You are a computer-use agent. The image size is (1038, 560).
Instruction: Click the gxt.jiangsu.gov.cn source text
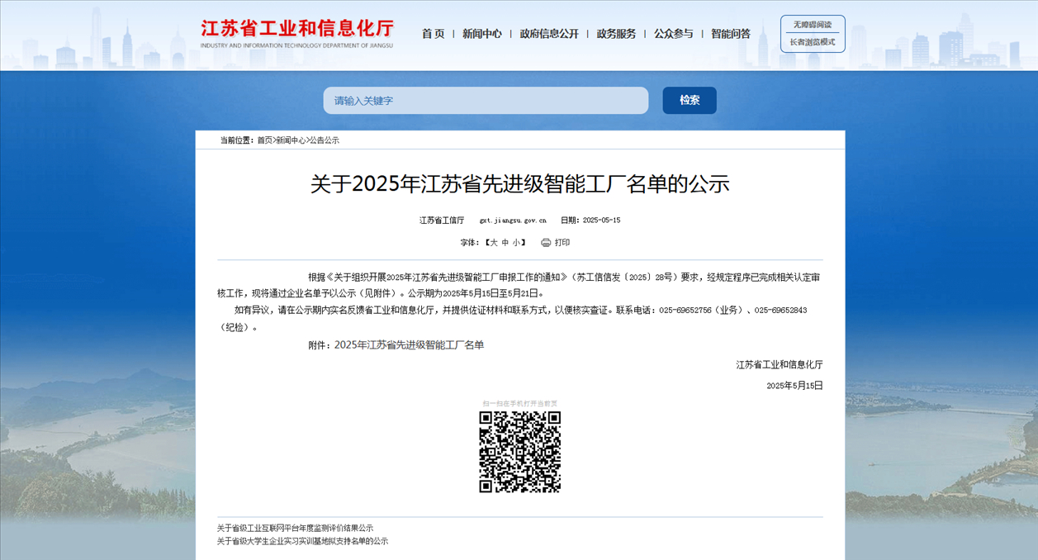point(513,221)
